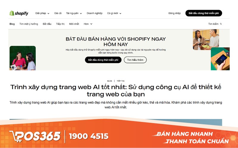Image resolution: width=238 pixels, height=148 pixels.
Task: Expand the Tài nguyên dropdown chevron
Action: (81, 13)
